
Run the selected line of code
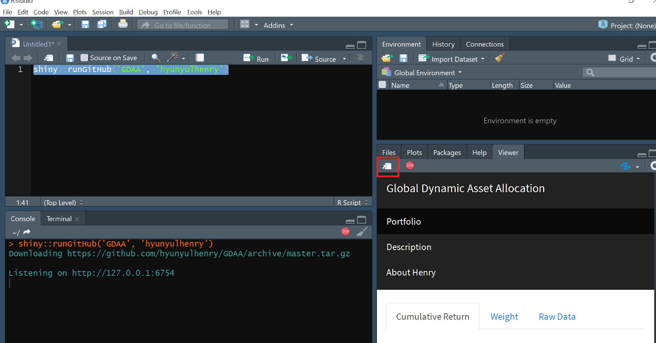(256, 59)
